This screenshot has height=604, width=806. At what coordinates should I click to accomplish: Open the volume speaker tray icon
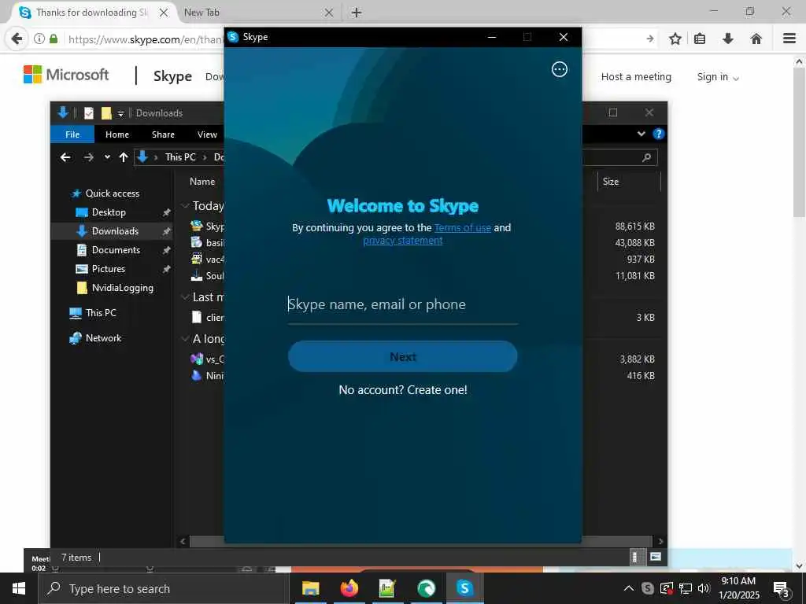click(704, 588)
